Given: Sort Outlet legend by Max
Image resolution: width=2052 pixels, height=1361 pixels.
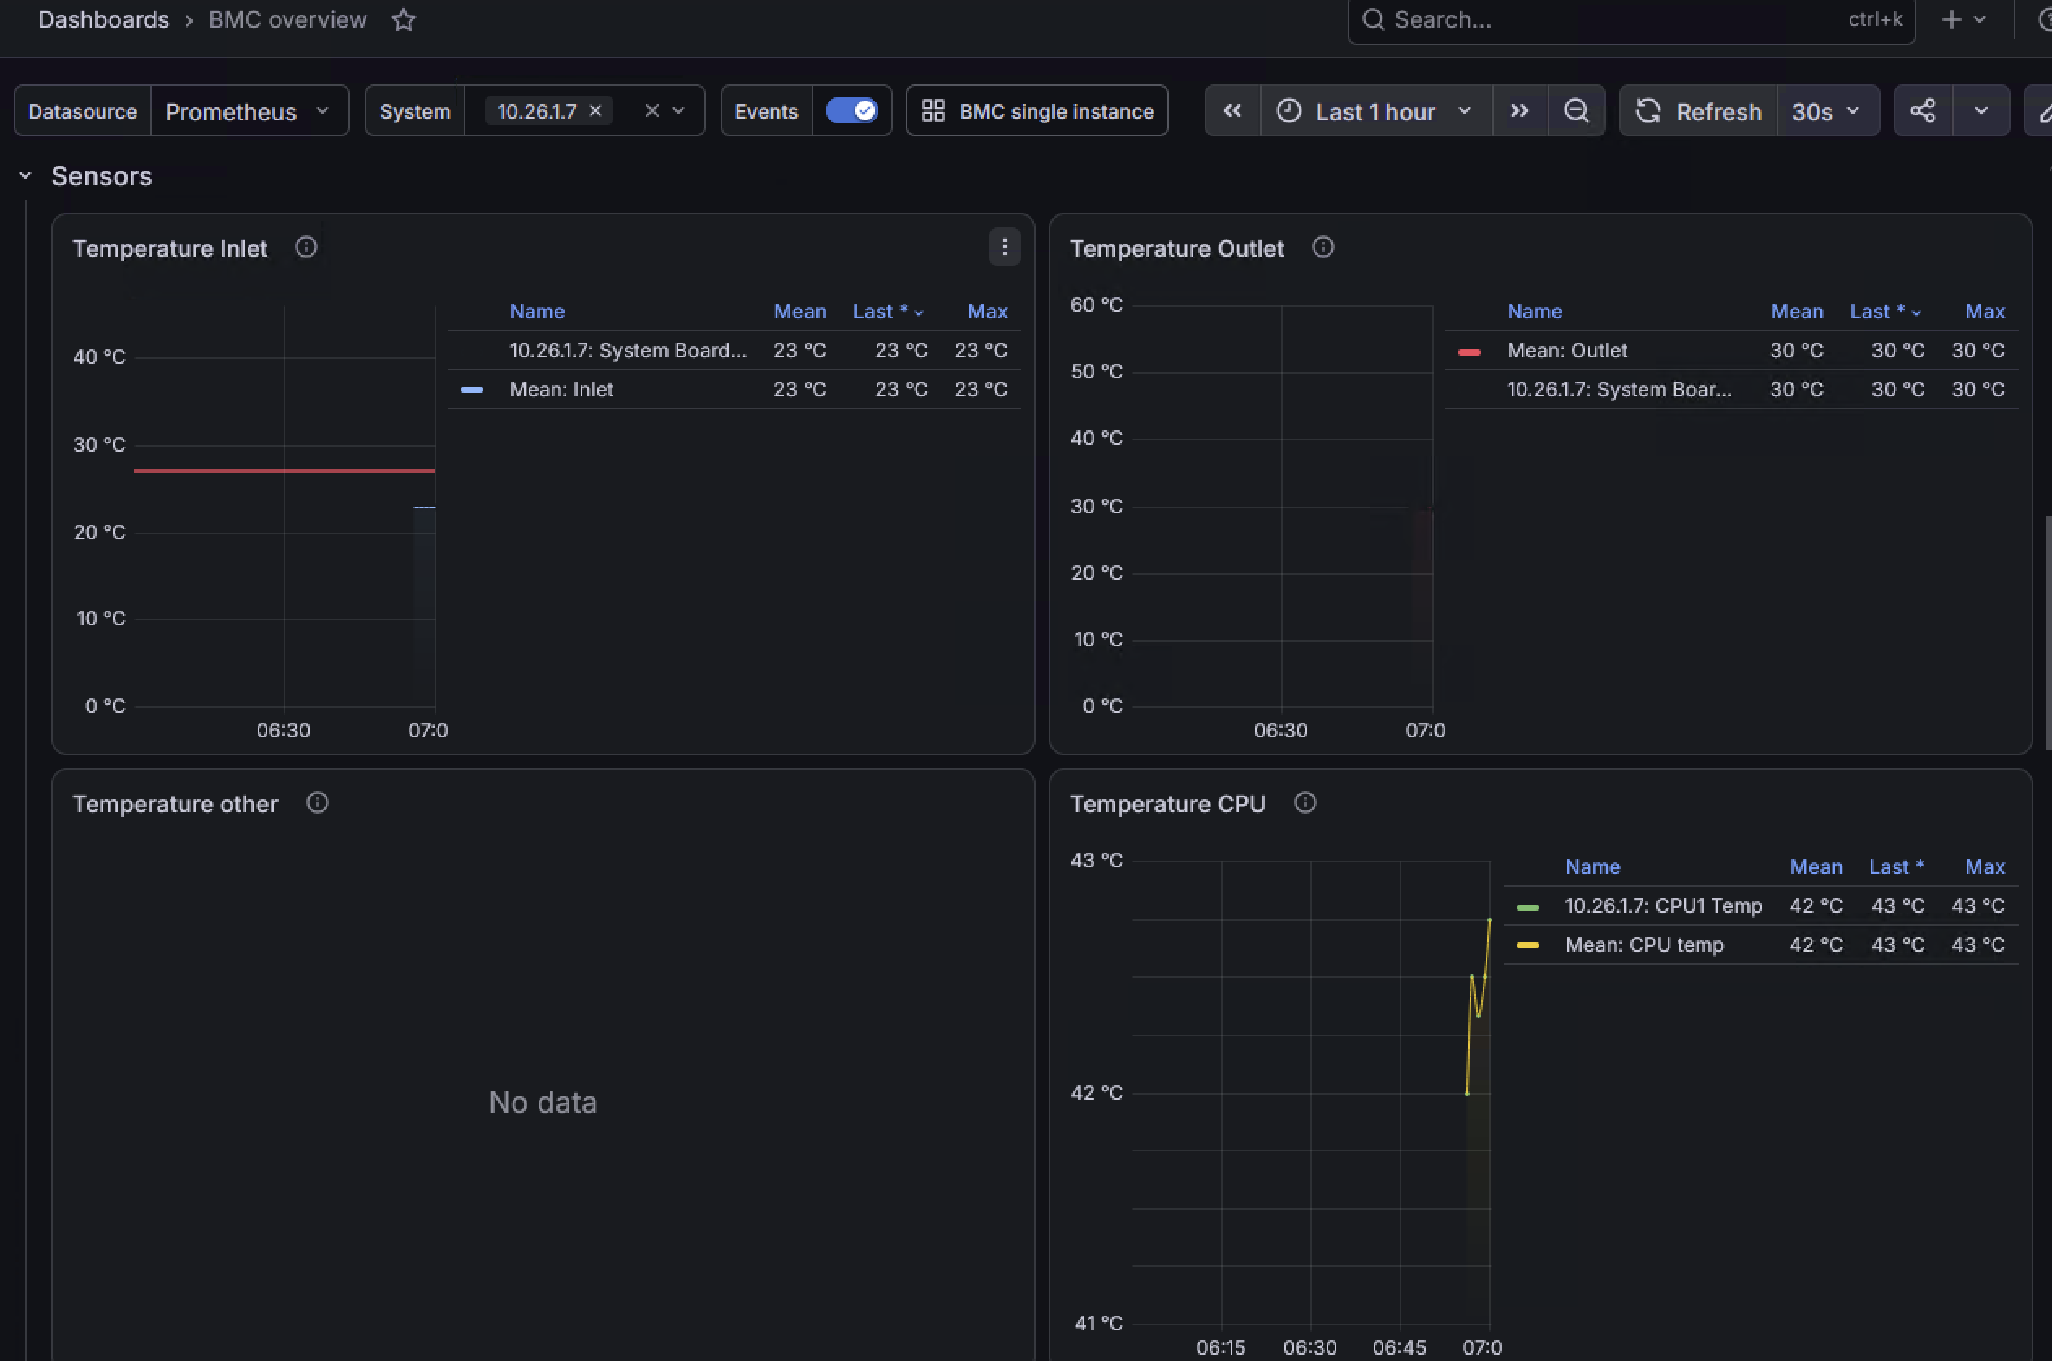Looking at the screenshot, I should coord(1985,311).
